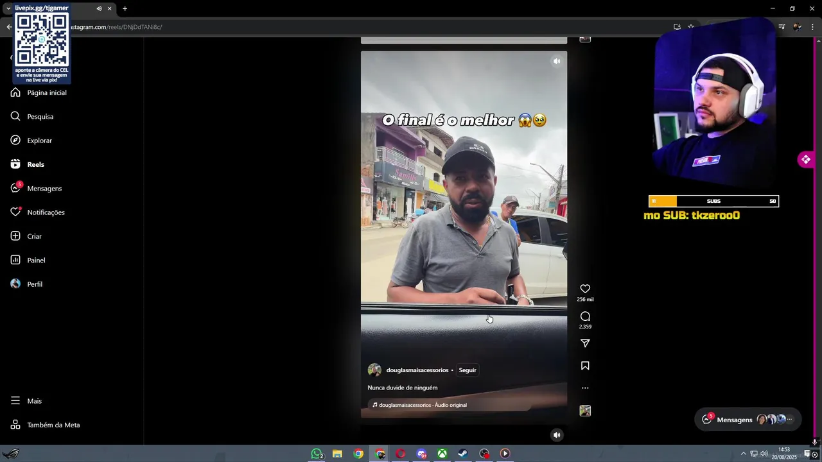The width and height of the screenshot is (822, 462).
Task: Open Perfil profile page
Action: (x=27, y=284)
